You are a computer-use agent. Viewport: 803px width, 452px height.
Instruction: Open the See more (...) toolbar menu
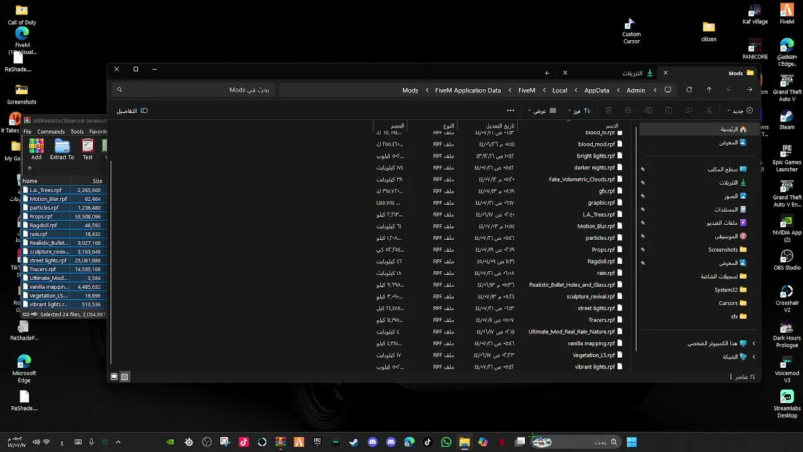[511, 110]
